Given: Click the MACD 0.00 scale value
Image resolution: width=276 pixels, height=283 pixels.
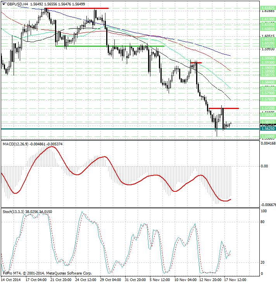Looking at the screenshot, I should (264, 166).
